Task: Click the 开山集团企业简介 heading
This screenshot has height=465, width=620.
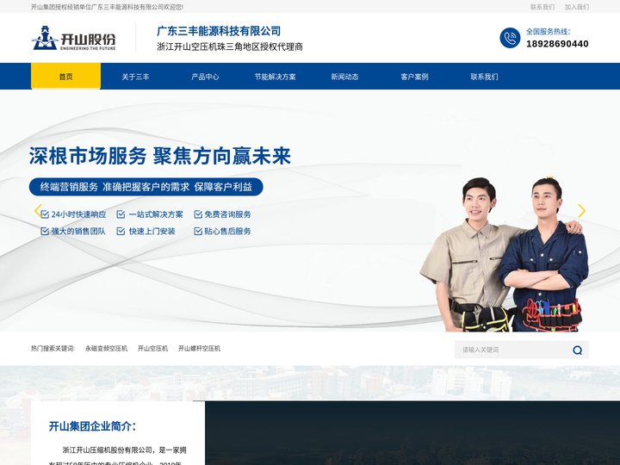Action: 92,426
